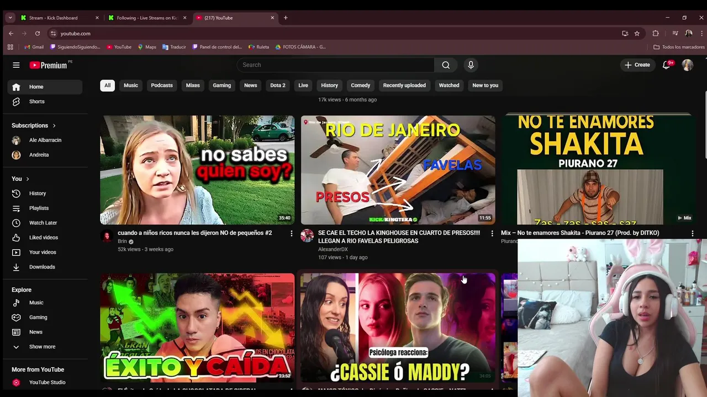Open the Traducir bookmark

coord(174,47)
